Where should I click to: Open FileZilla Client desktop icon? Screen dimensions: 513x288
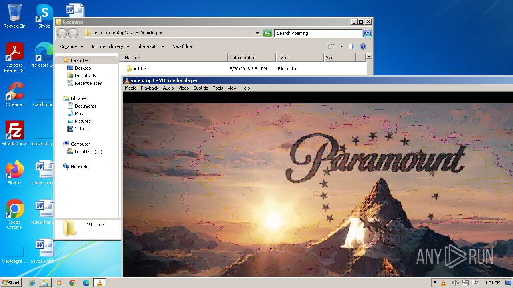click(x=14, y=134)
